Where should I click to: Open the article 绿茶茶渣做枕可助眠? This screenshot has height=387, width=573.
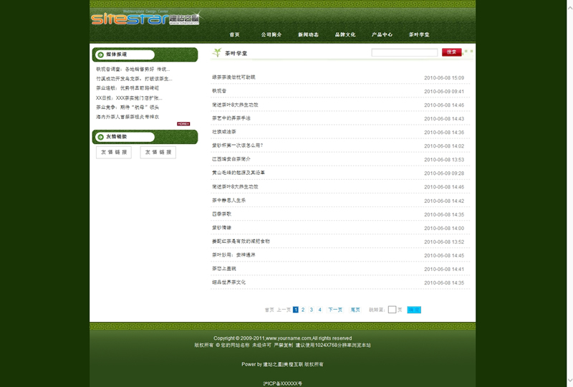pyautogui.click(x=233, y=77)
